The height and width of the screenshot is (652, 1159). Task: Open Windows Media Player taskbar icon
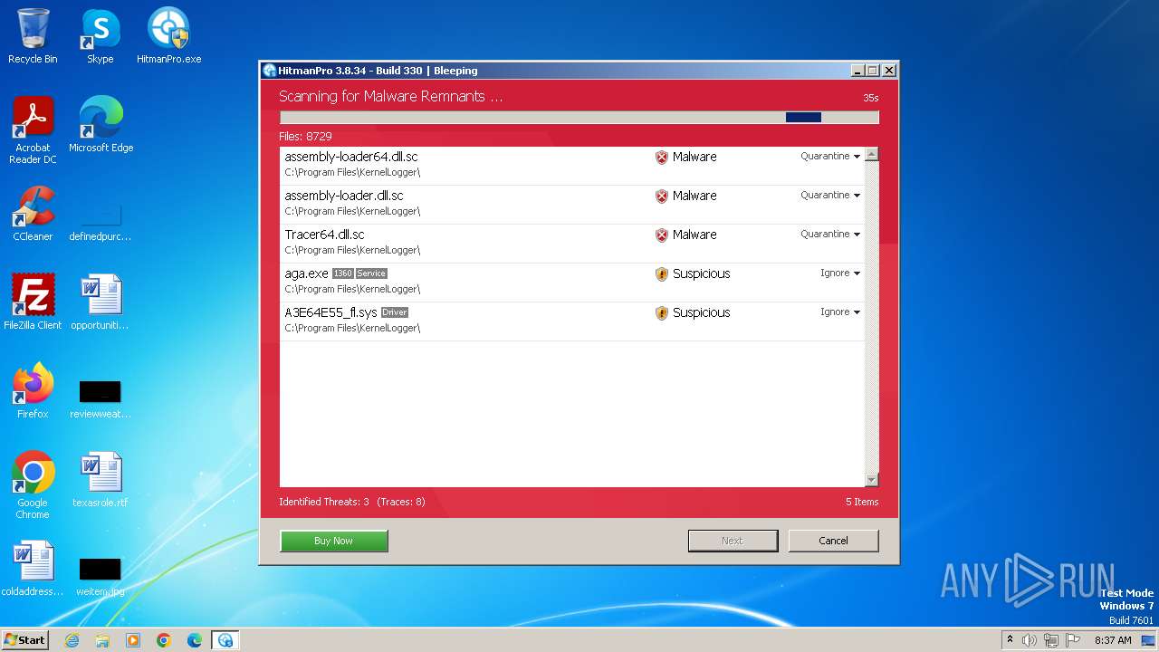pyautogui.click(x=133, y=640)
